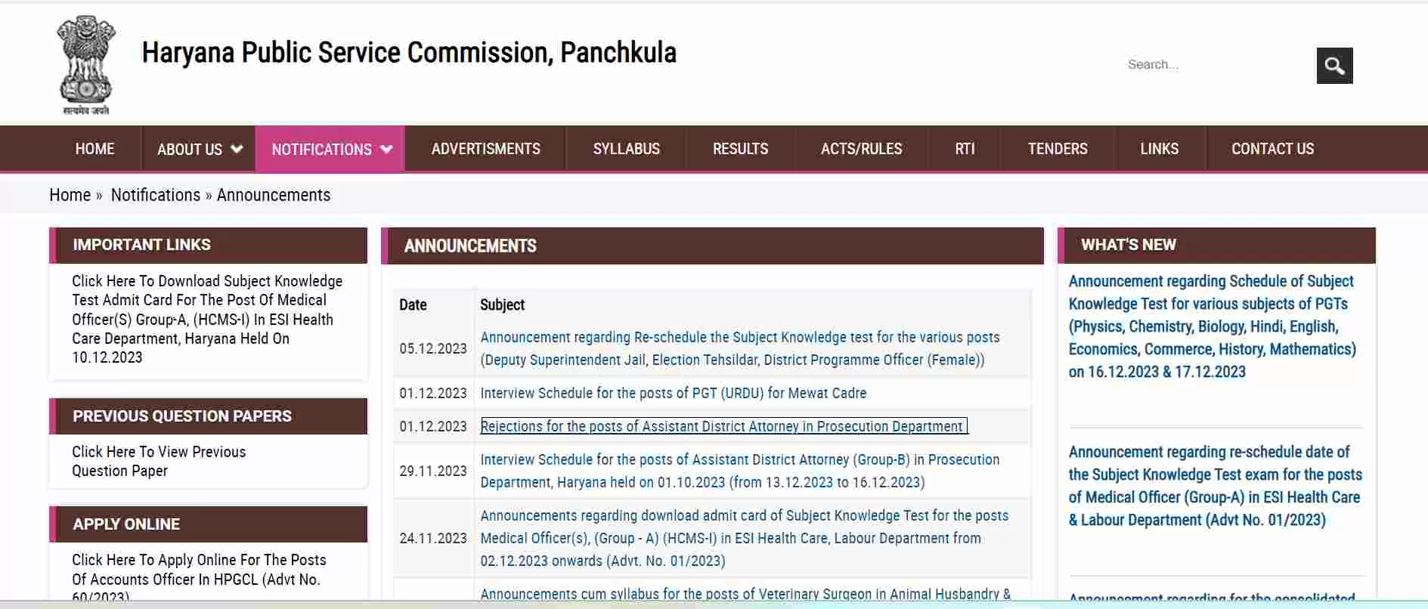Open the Tenders menu item
The image size is (1428, 609).
[x=1058, y=149]
